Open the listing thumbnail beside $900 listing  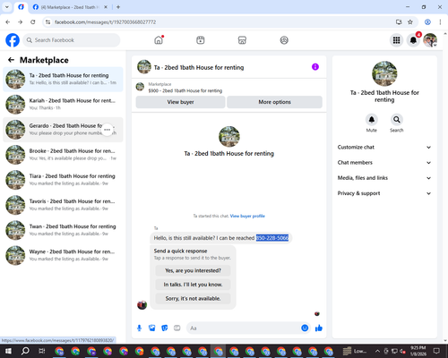coord(140,87)
